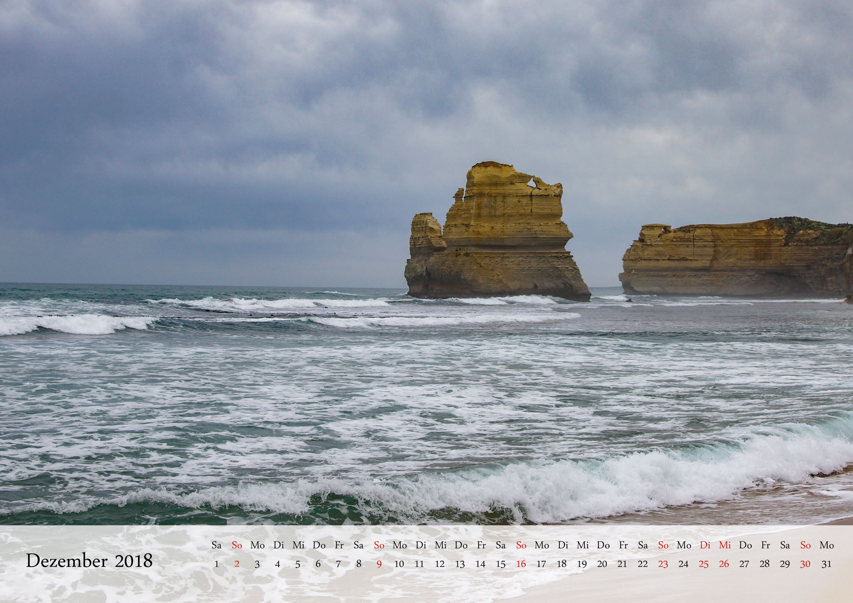Select date 14 in the calendar
Viewport: 853px width, 603px height.
[480, 564]
